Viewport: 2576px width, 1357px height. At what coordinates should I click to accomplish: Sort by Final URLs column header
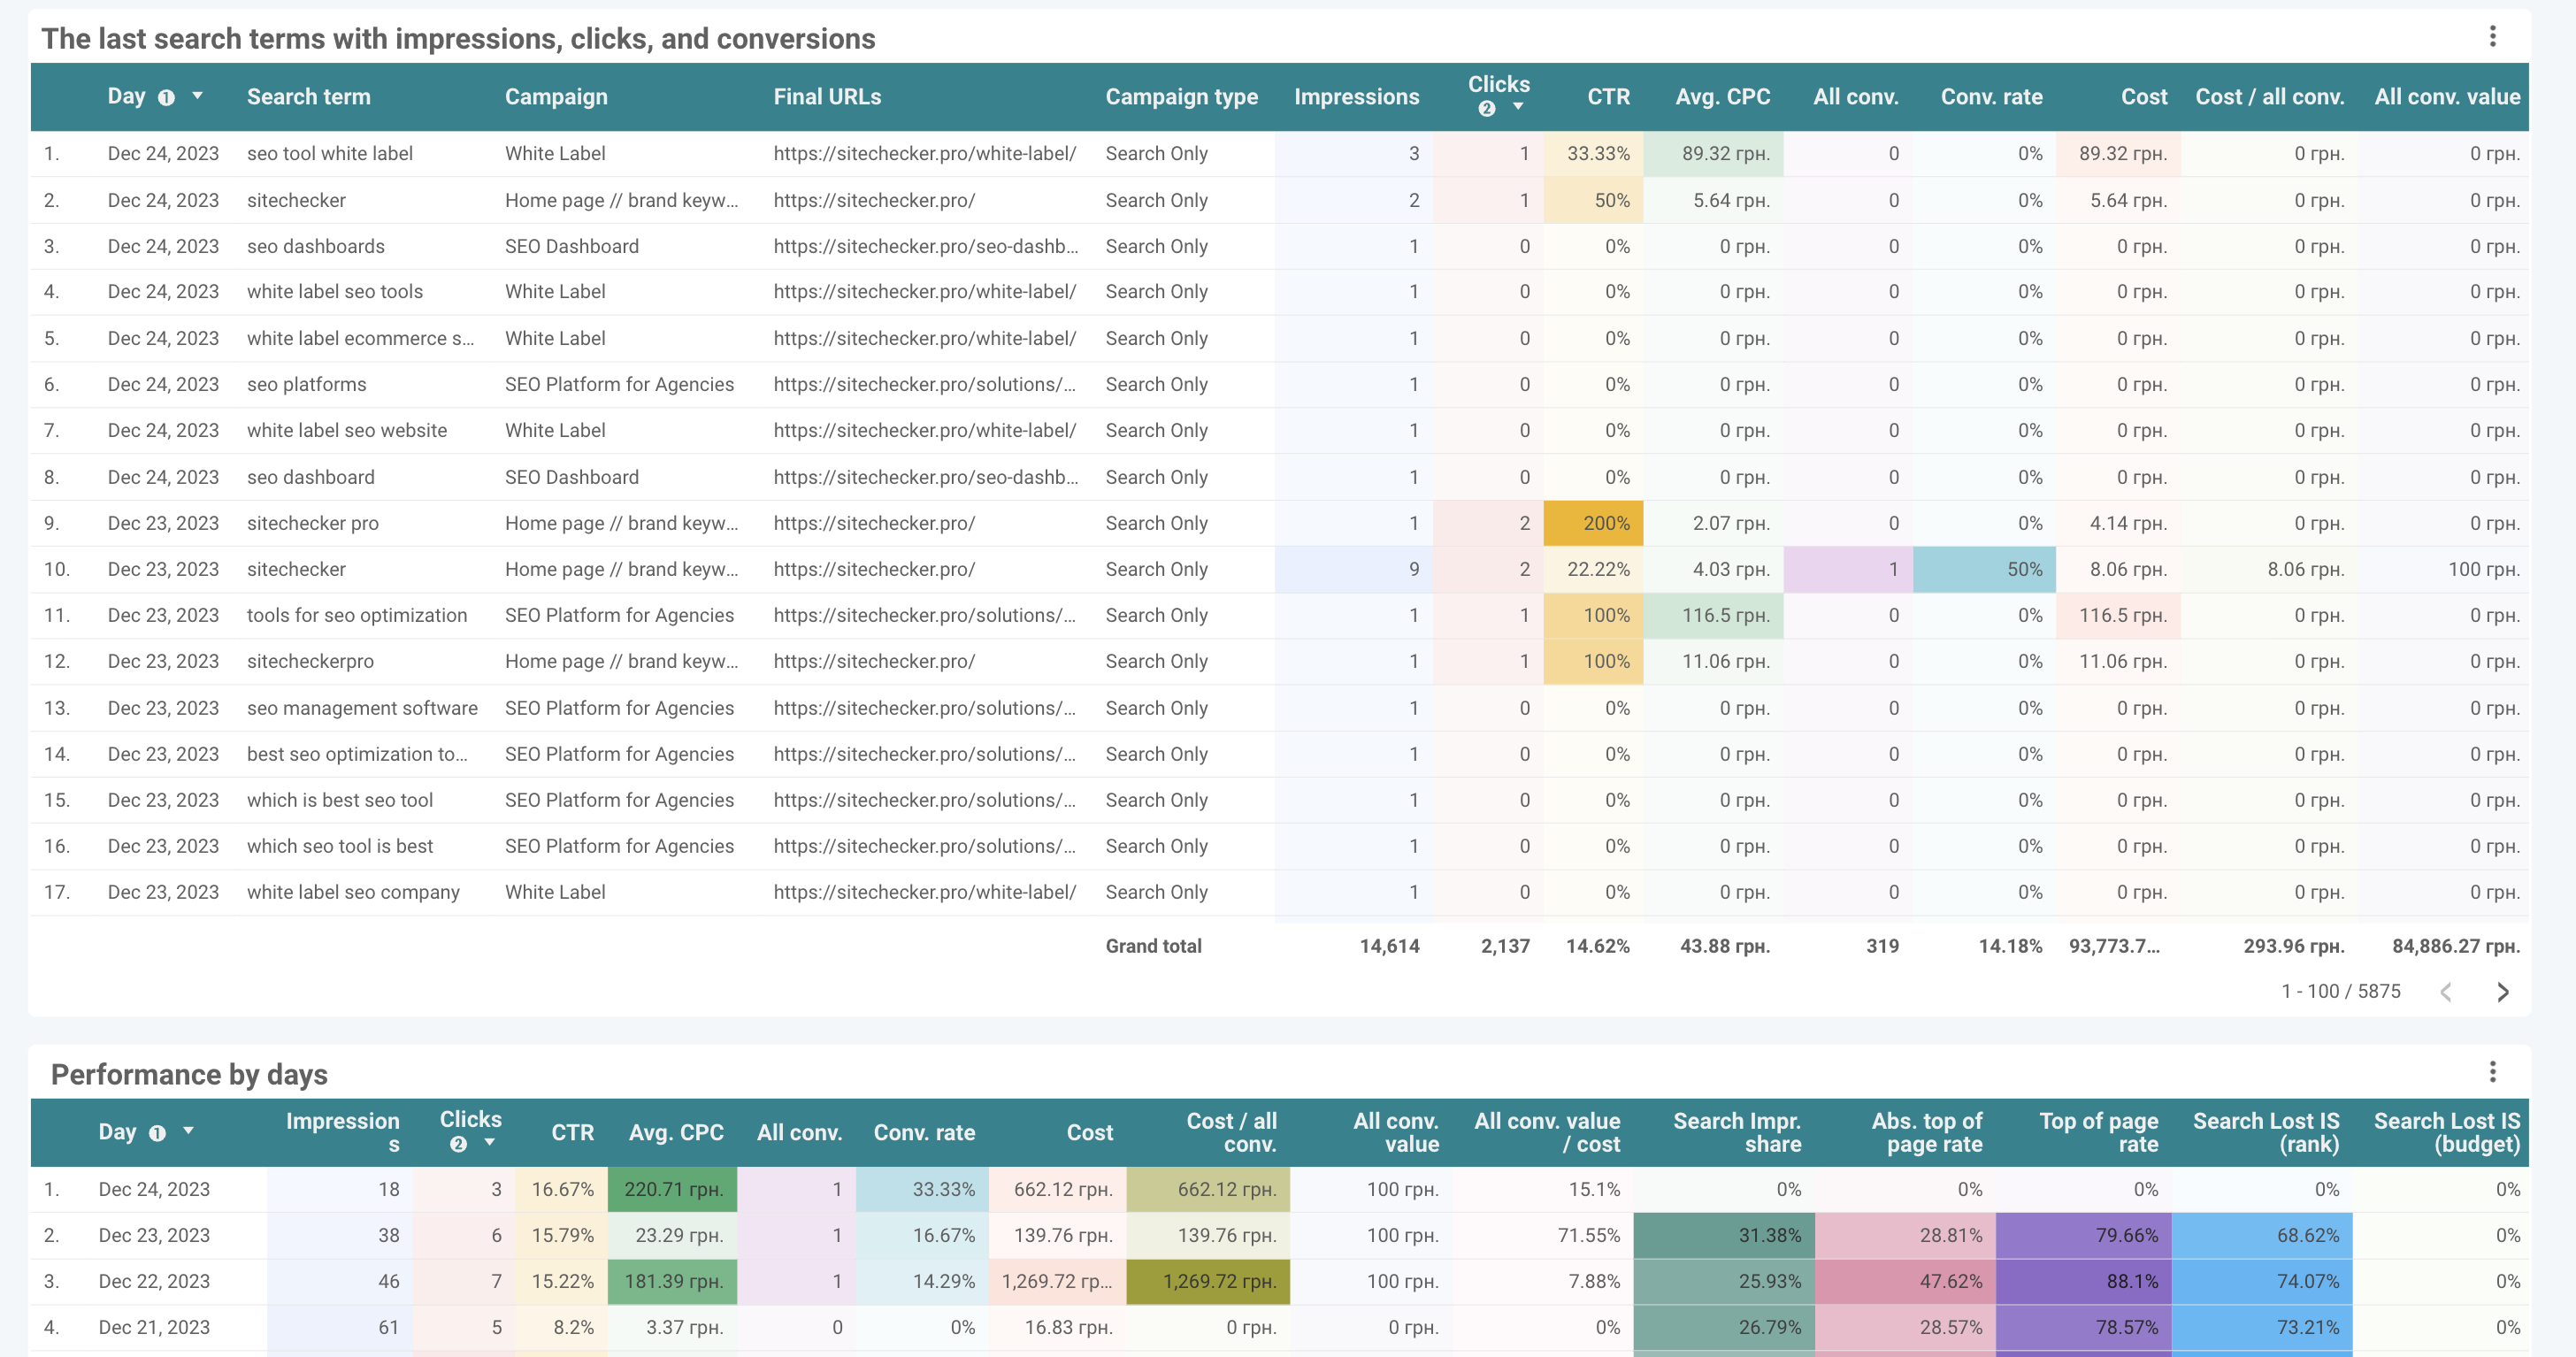pyautogui.click(x=827, y=97)
